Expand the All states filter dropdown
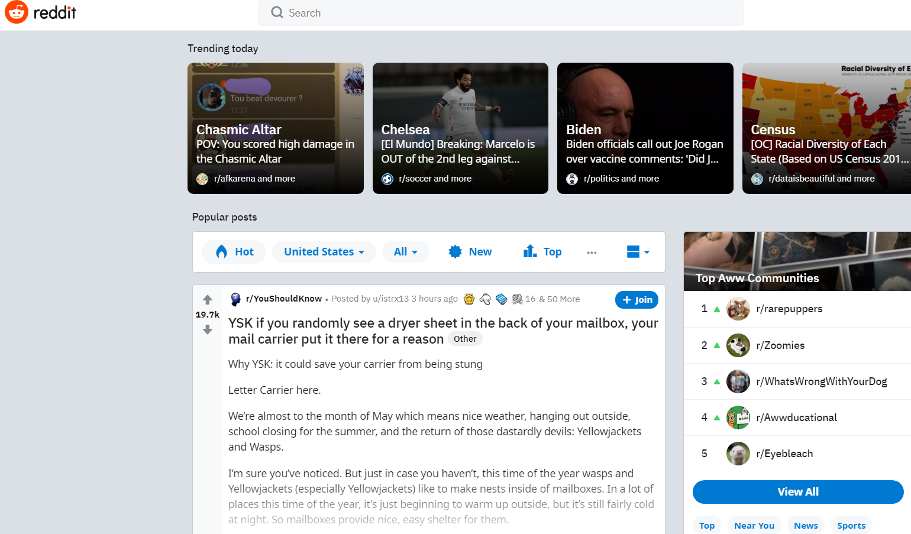The height and width of the screenshot is (534, 911). 405,252
